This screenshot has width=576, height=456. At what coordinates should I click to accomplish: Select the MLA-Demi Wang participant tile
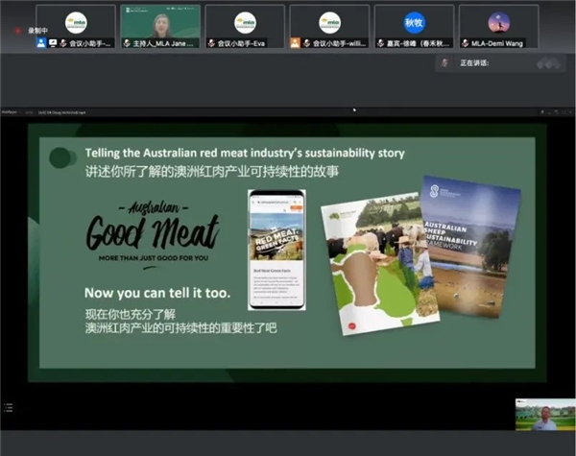pos(498,26)
